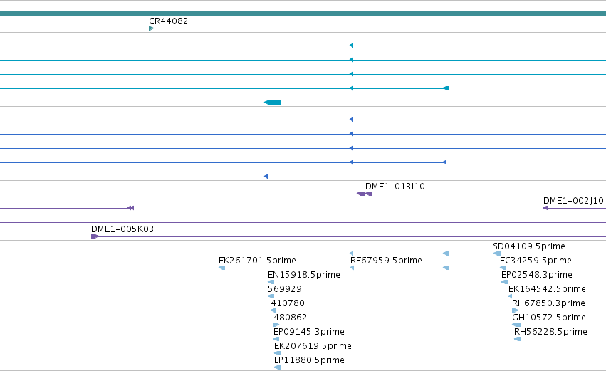Select the RH56228.5prime arrow glyph
Image resolution: width=606 pixels, height=371 pixels.
518,339
